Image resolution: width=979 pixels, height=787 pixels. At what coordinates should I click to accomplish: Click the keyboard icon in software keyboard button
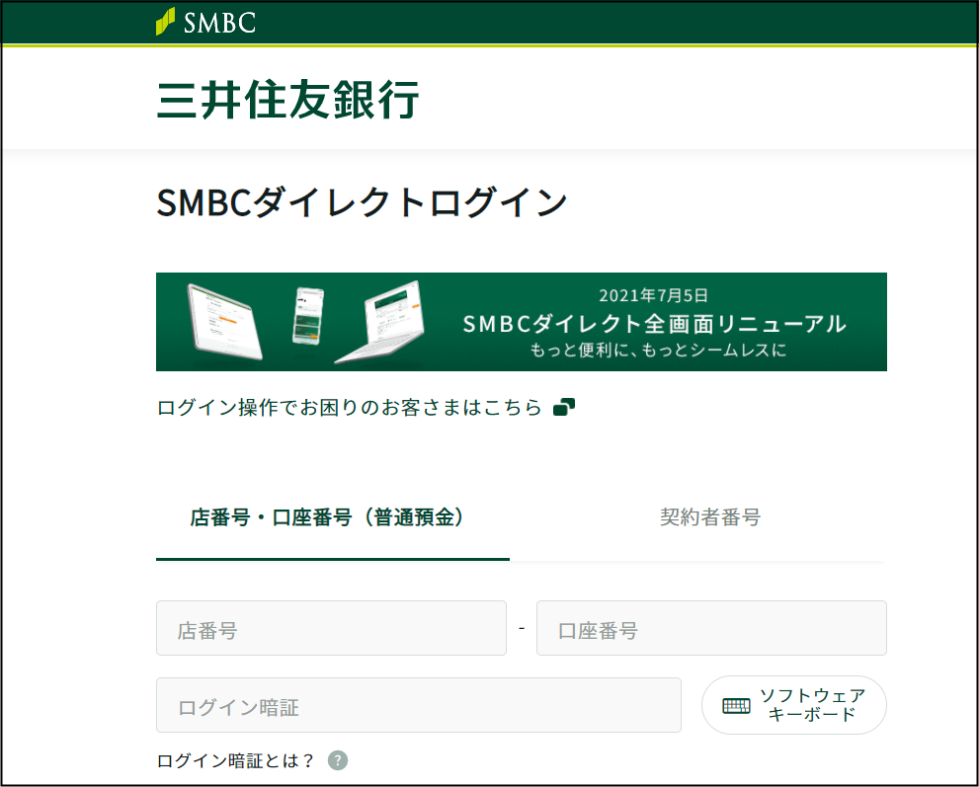tap(737, 706)
